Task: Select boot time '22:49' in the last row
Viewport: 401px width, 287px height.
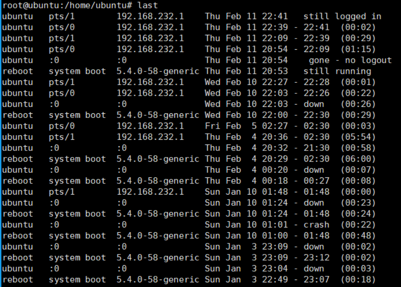Action: point(275,280)
